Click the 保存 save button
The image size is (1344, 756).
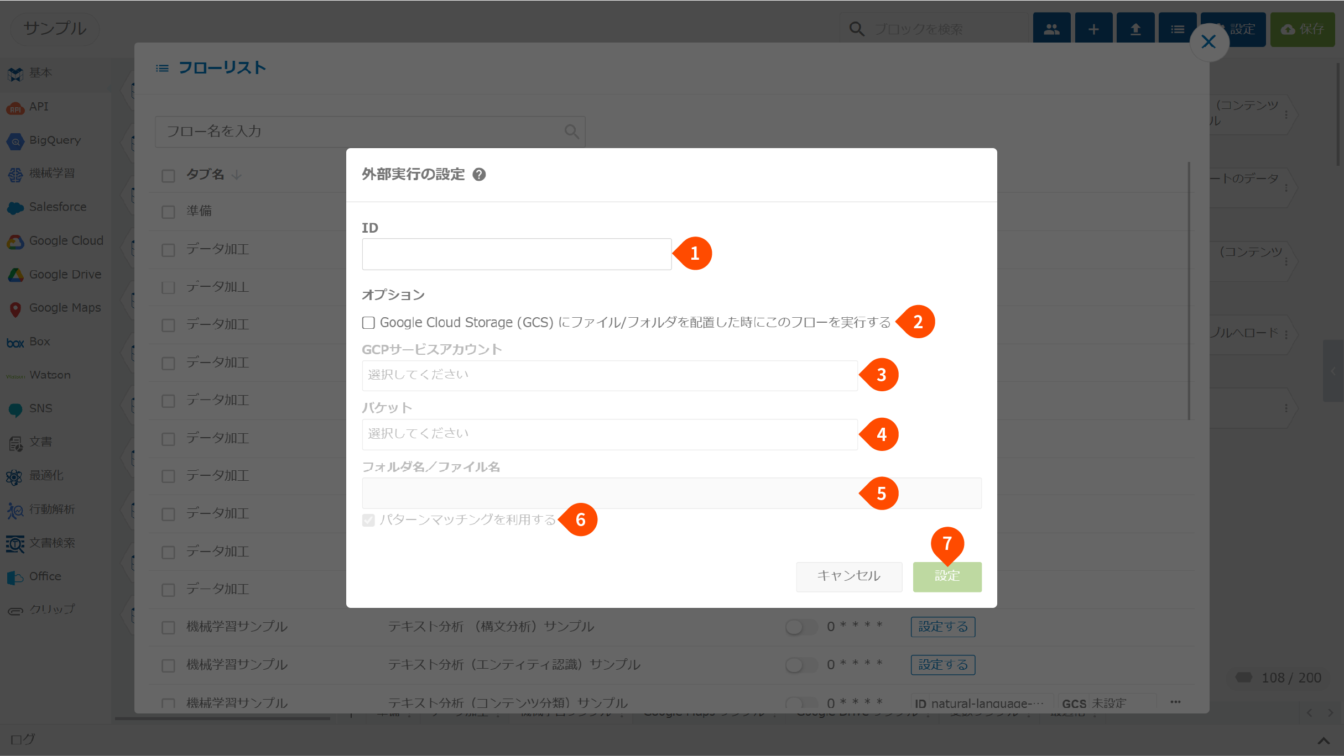(x=1303, y=29)
